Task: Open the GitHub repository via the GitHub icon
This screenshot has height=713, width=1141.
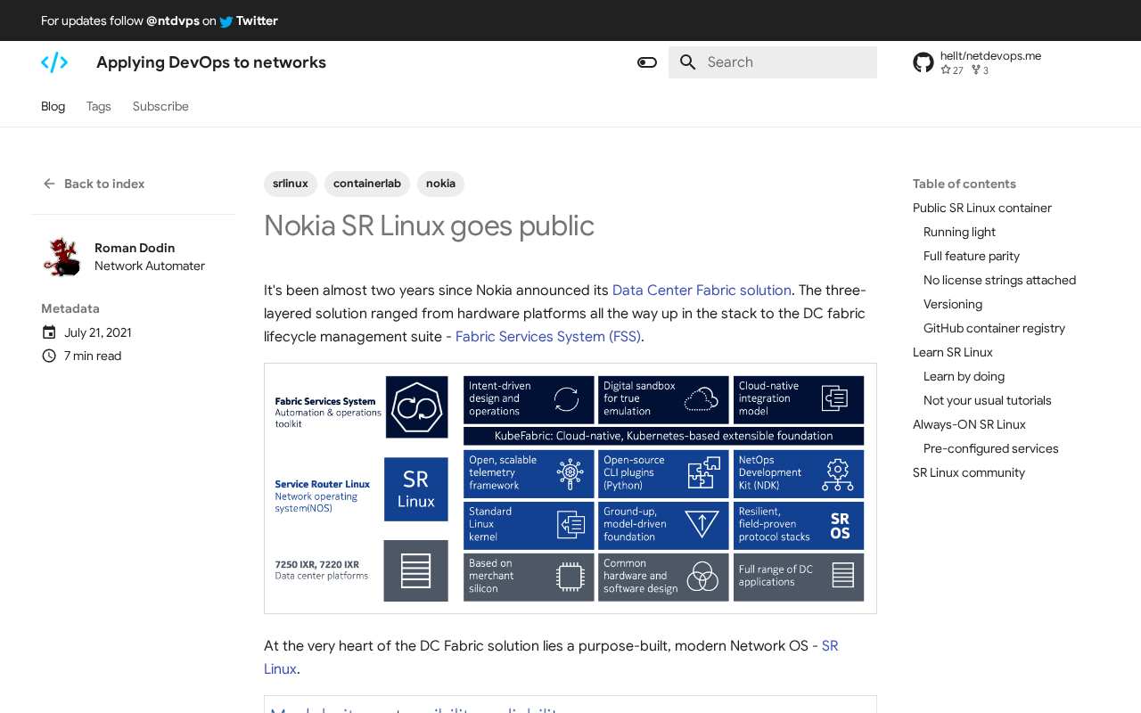Action: [x=922, y=61]
